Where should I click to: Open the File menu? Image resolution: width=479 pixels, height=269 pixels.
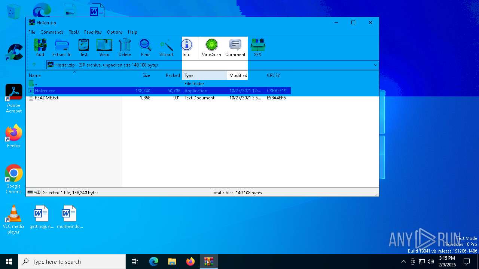(x=32, y=32)
